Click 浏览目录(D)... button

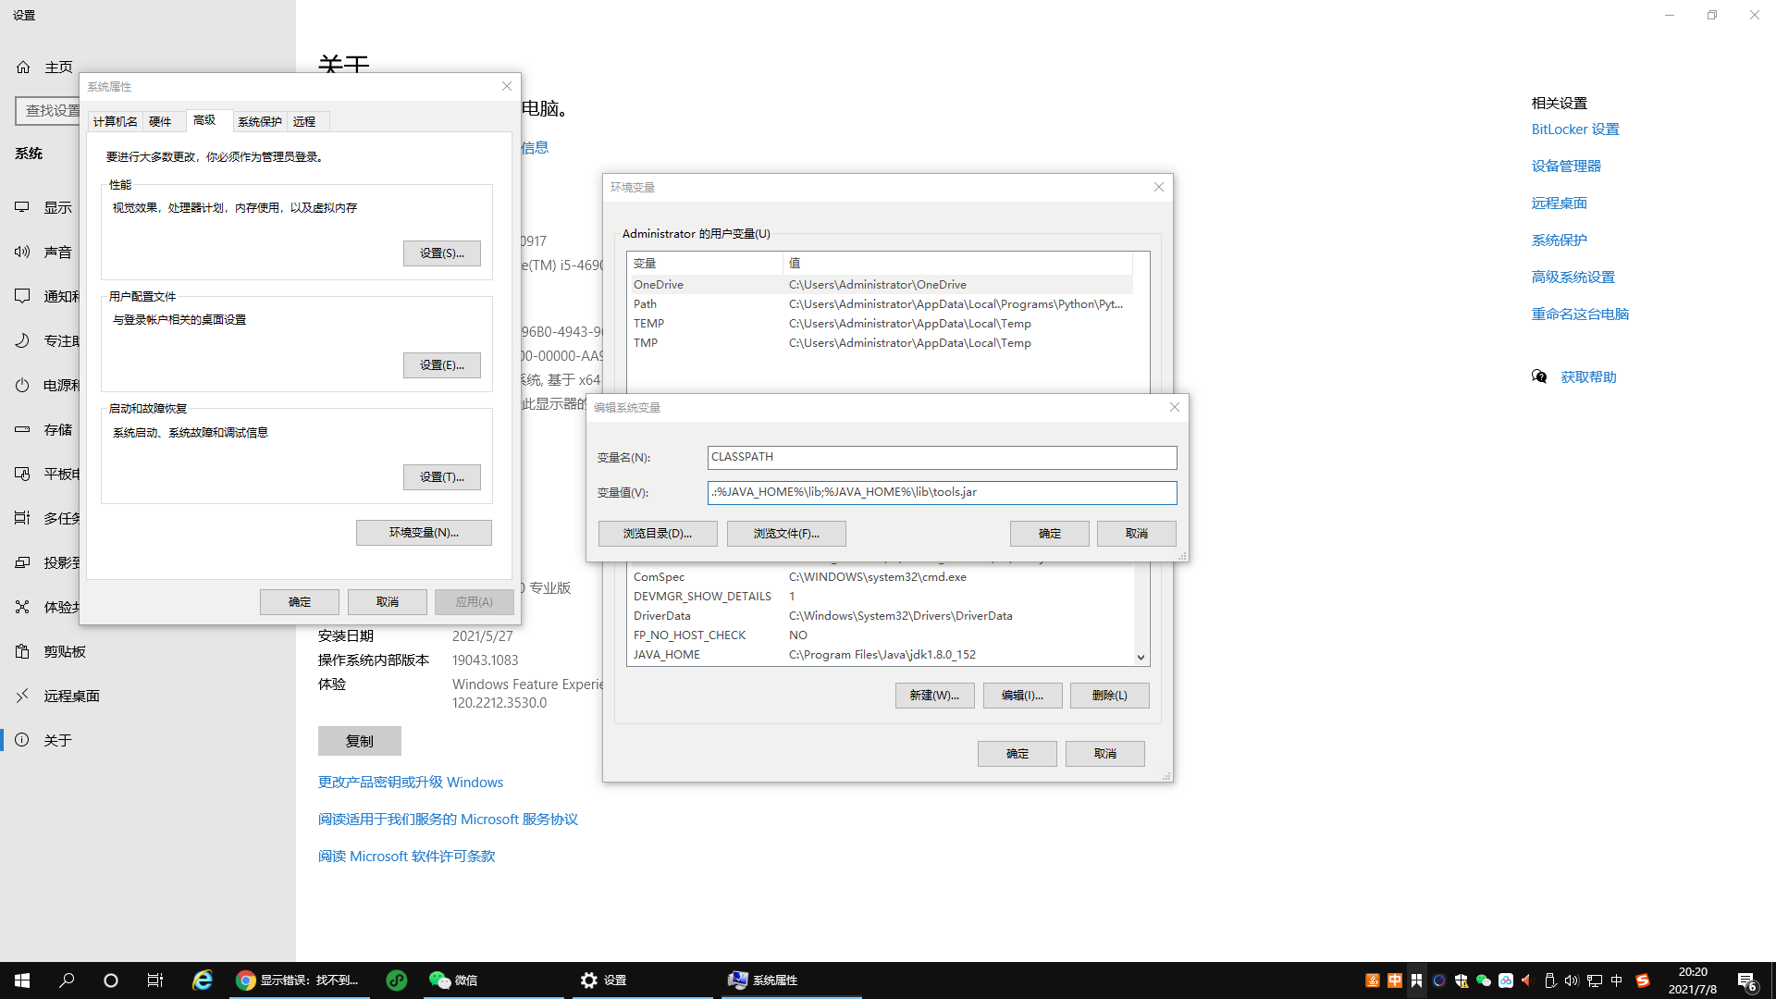pos(657,534)
